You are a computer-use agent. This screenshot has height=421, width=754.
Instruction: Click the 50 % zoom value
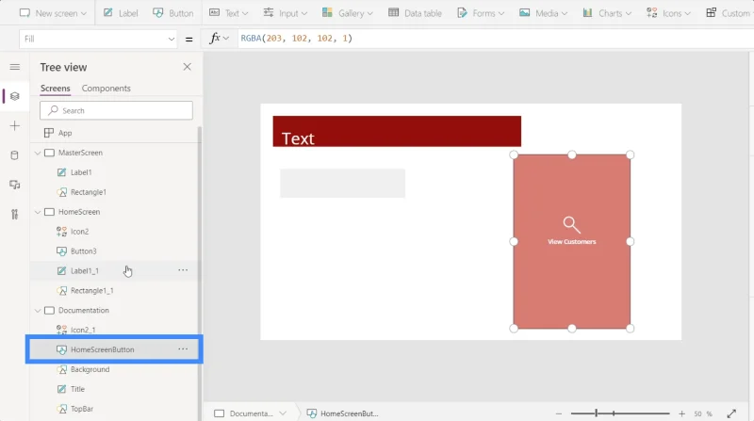click(702, 413)
